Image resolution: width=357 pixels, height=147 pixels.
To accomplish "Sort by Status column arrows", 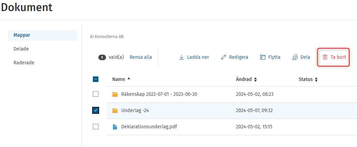I will coord(316,80).
